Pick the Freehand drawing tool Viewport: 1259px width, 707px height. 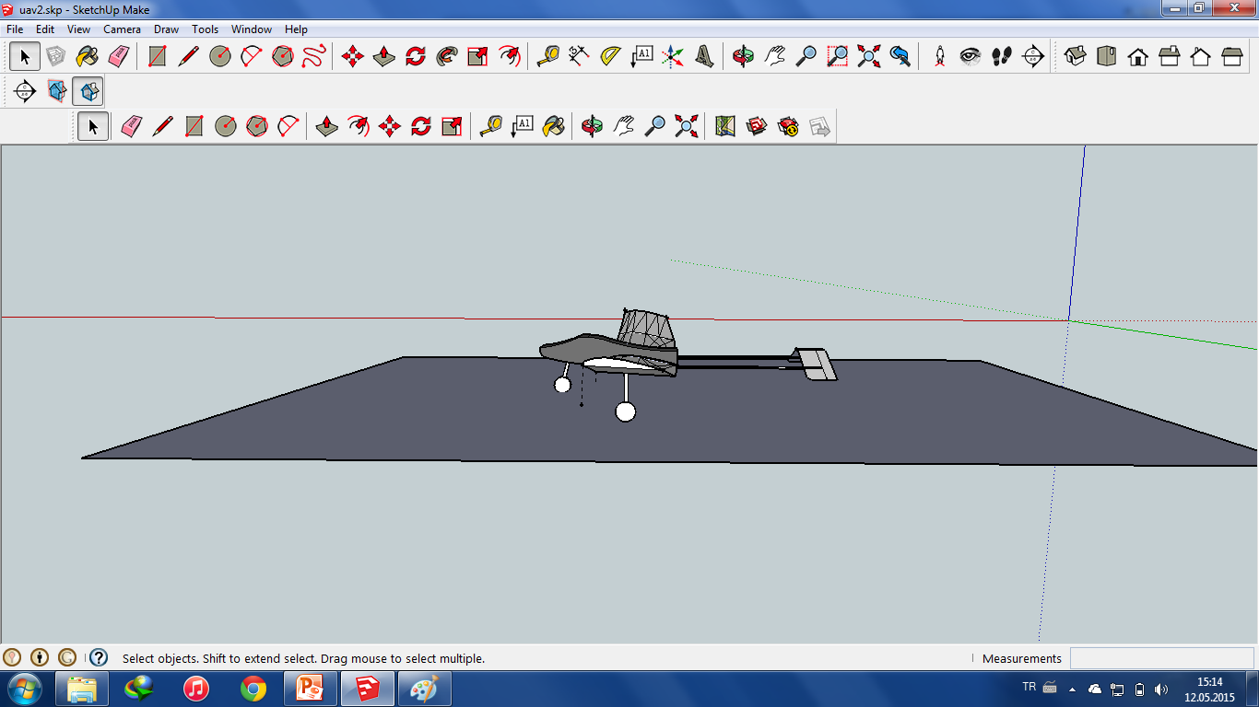pos(314,56)
